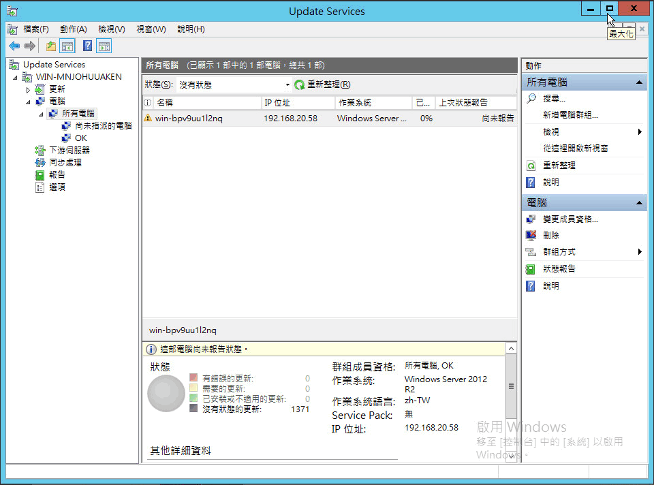This screenshot has height=485, width=654.
Task: Click the 1371 no-status updates count
Action: point(300,409)
